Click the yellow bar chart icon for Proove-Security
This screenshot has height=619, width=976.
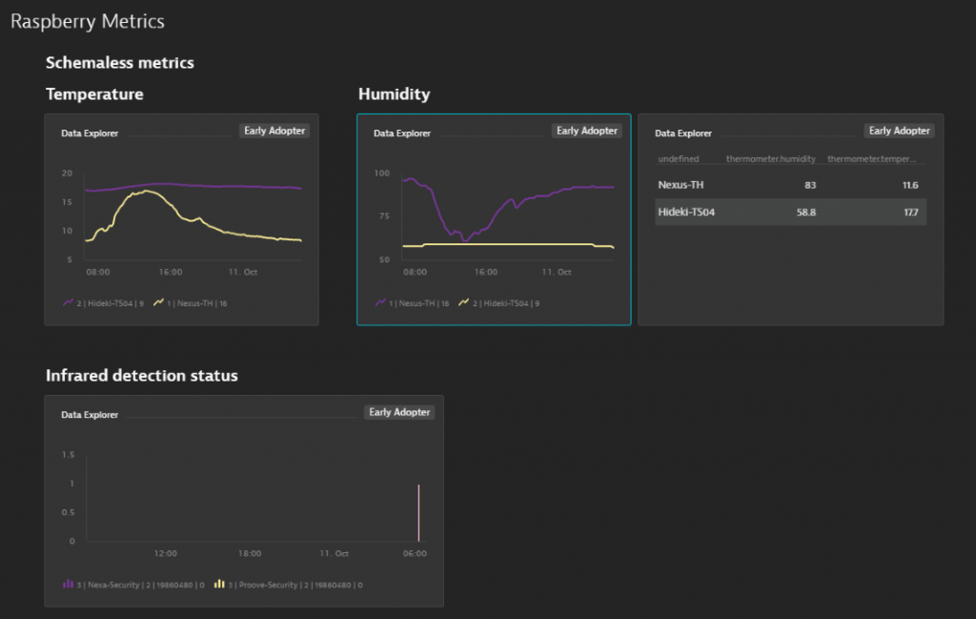(219, 585)
